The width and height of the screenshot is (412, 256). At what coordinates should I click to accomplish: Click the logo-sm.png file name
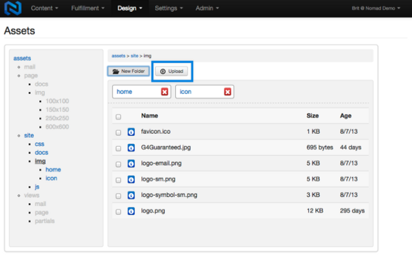point(158,179)
